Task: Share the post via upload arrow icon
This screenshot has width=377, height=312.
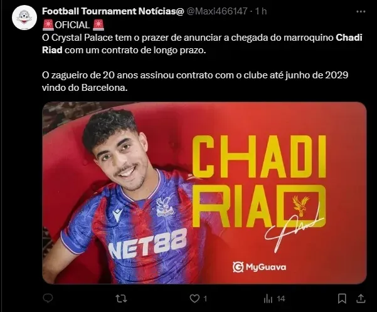Action: coord(361,298)
